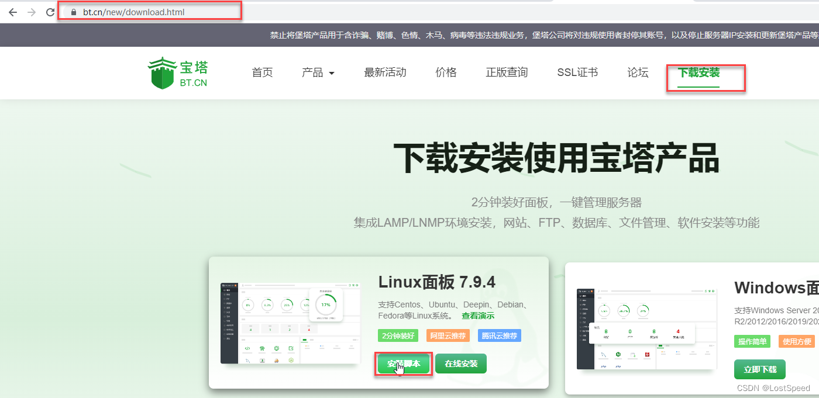The width and height of the screenshot is (819, 398).
Task: Click the blue '腾讯云推荐' badge
Action: point(499,335)
